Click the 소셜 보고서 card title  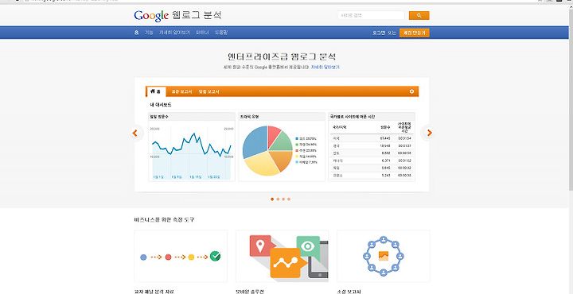coord(349,292)
